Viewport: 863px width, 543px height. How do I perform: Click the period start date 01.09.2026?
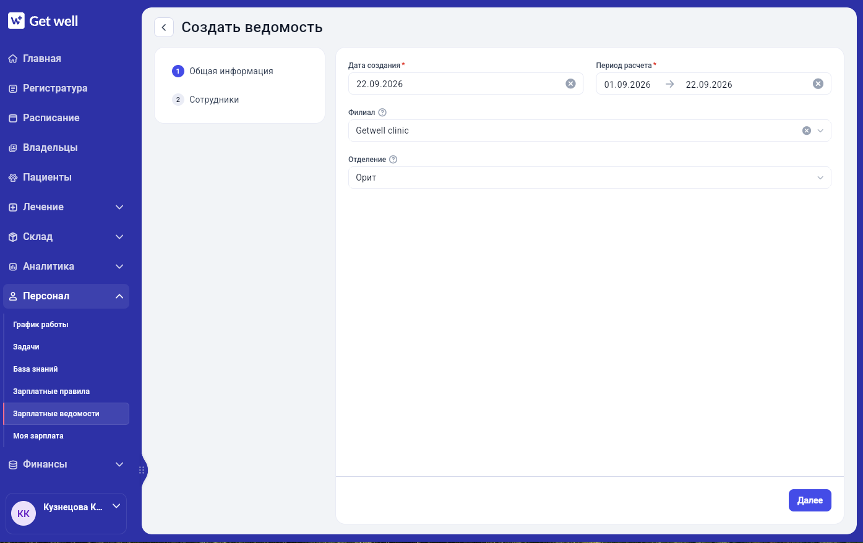[627, 85]
